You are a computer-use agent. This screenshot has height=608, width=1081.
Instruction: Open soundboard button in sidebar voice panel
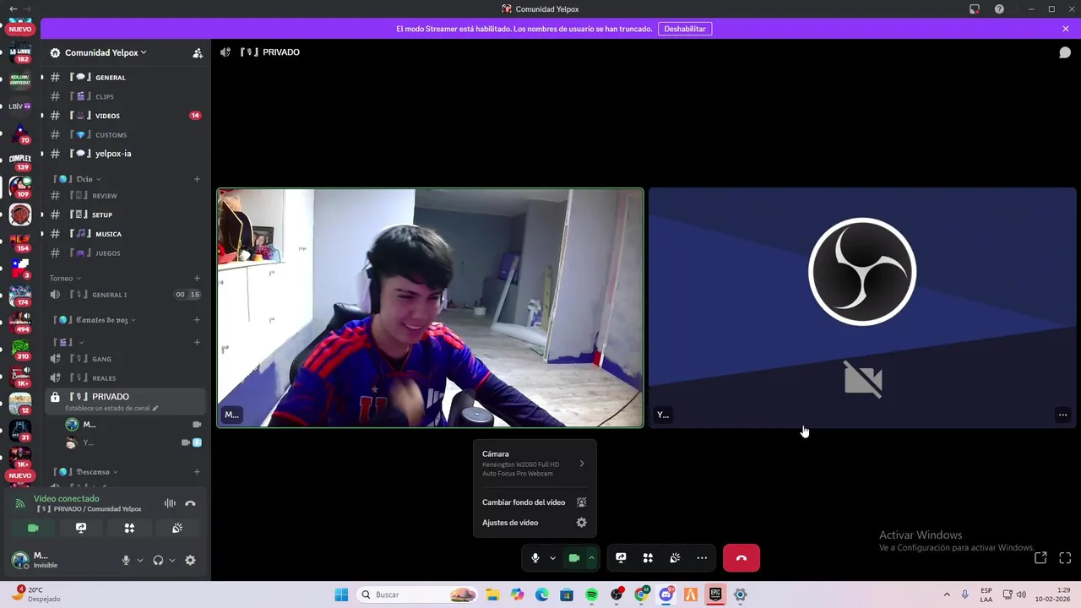coord(177,528)
